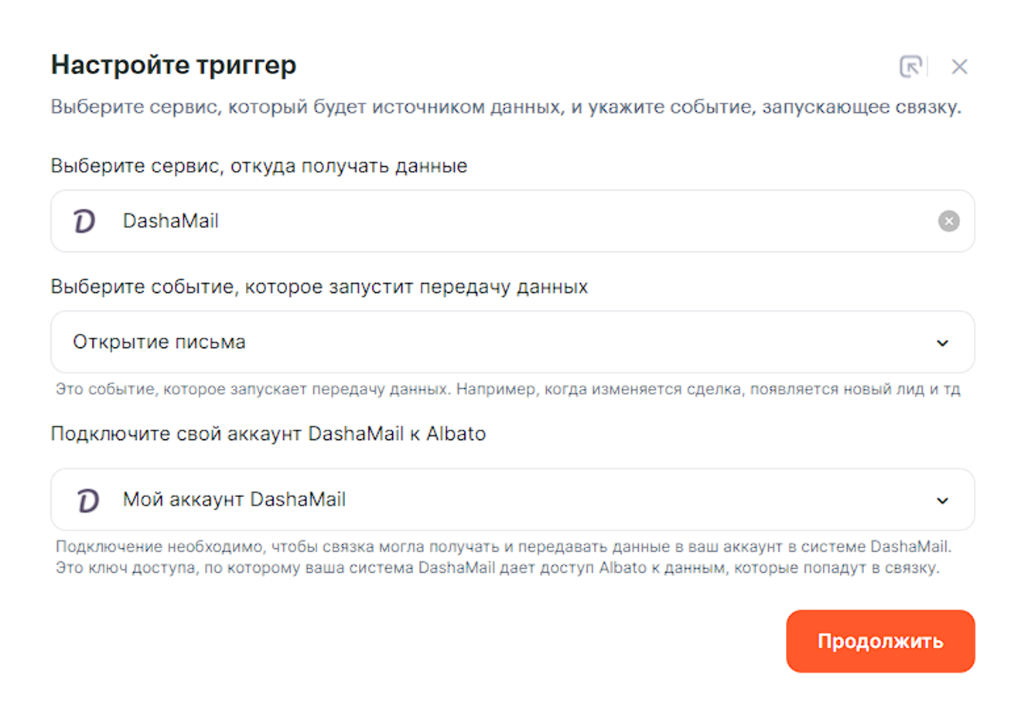Expand the event chevron next to Открытие письма
The width and height of the screenshot is (1021, 712).
click(x=942, y=342)
